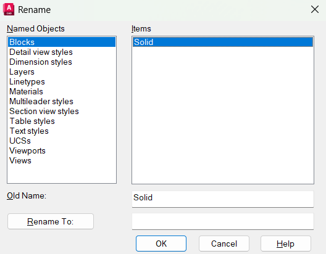326x254 pixels.
Task: Select Blocks in Named Objects list
Action: 62,42
